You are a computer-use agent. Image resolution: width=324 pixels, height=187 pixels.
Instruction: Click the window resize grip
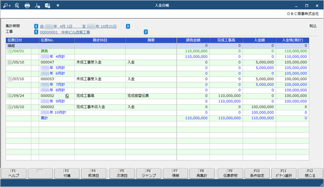[x=321, y=184]
